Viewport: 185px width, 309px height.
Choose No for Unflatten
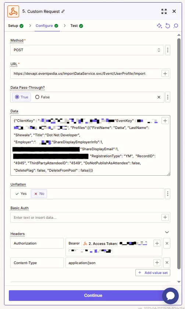(x=39, y=193)
